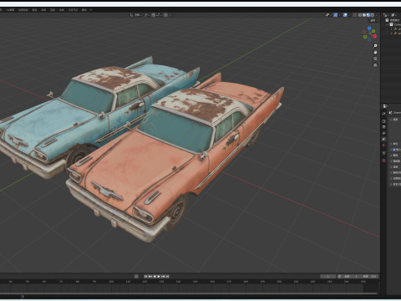The height and width of the screenshot is (301, 401).
Task: Open the proportional editing falloff selector
Action: [x=170, y=15]
